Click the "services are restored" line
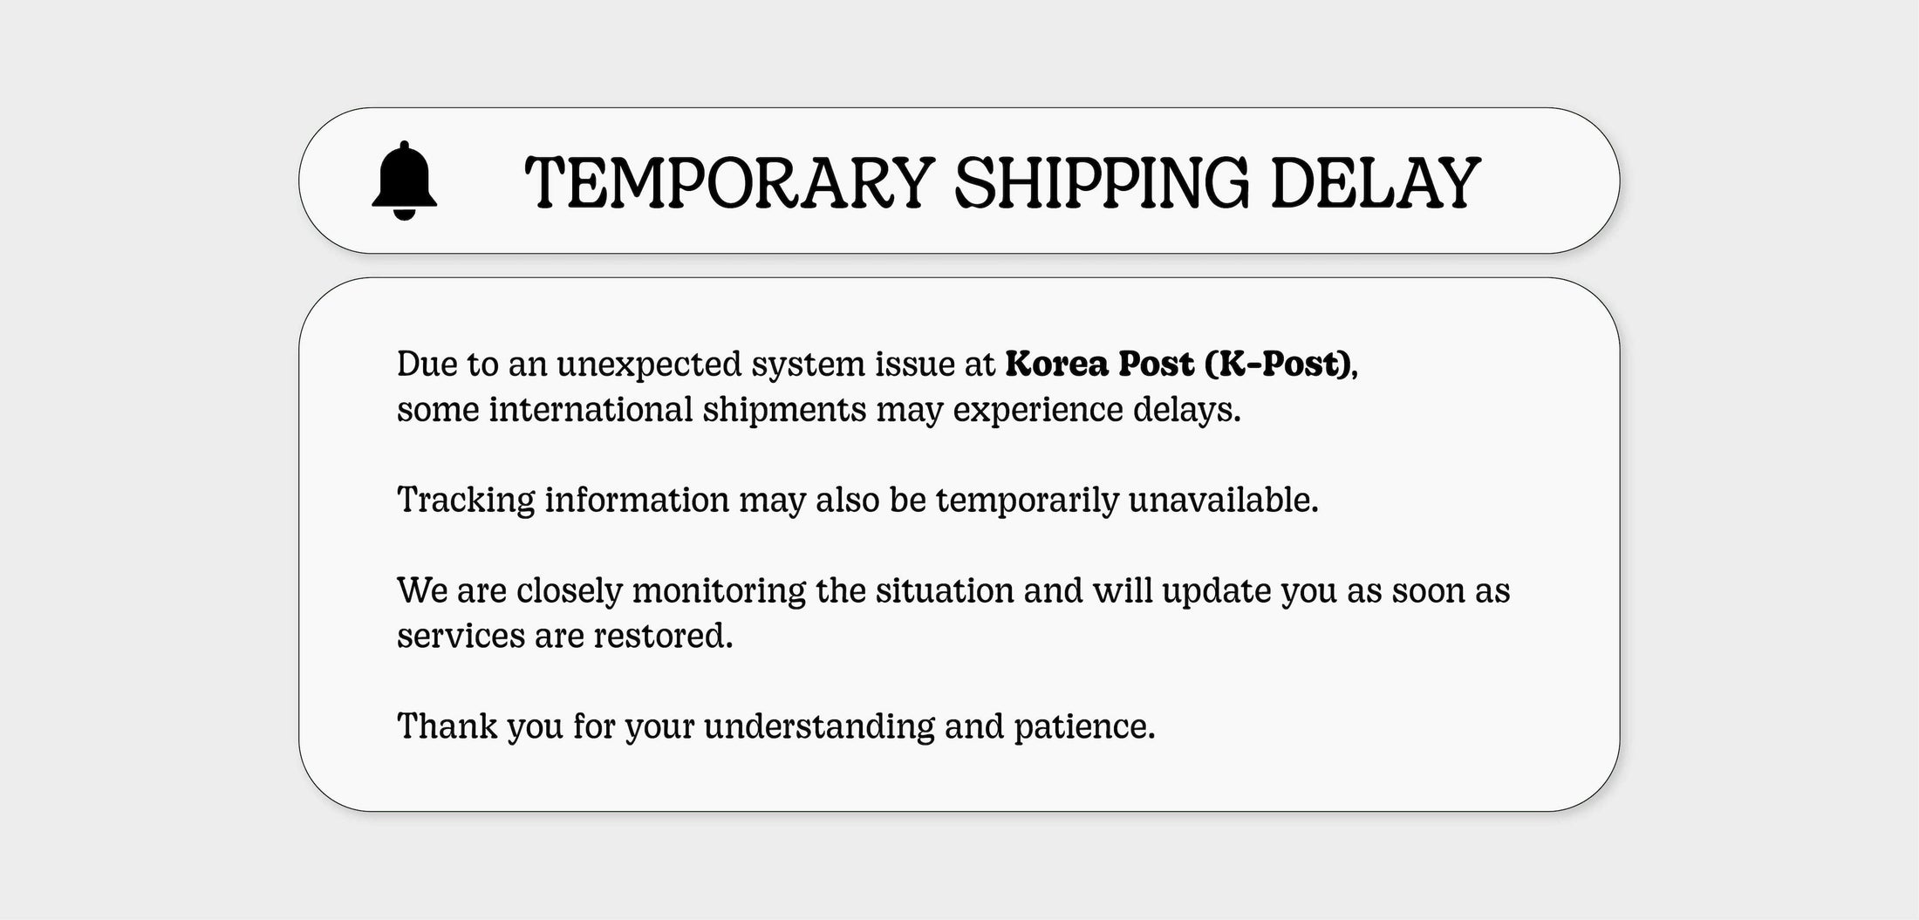The image size is (1919, 920). pos(564,636)
